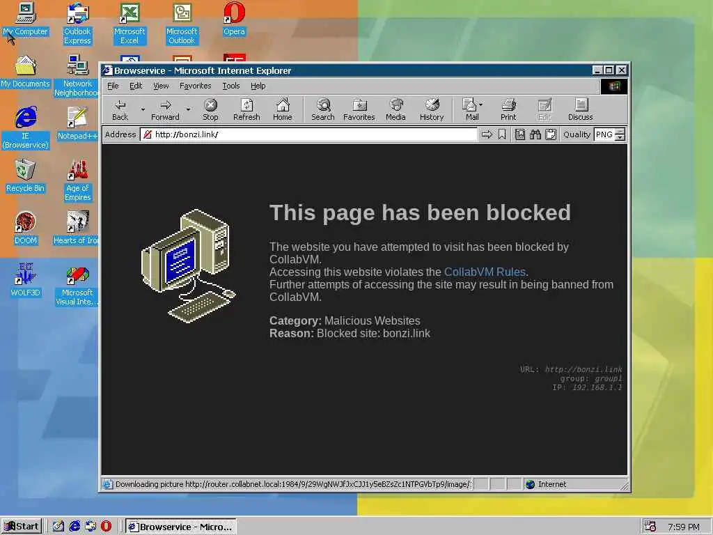Open the Help menu
Image resolution: width=713 pixels, height=535 pixels.
click(x=258, y=86)
